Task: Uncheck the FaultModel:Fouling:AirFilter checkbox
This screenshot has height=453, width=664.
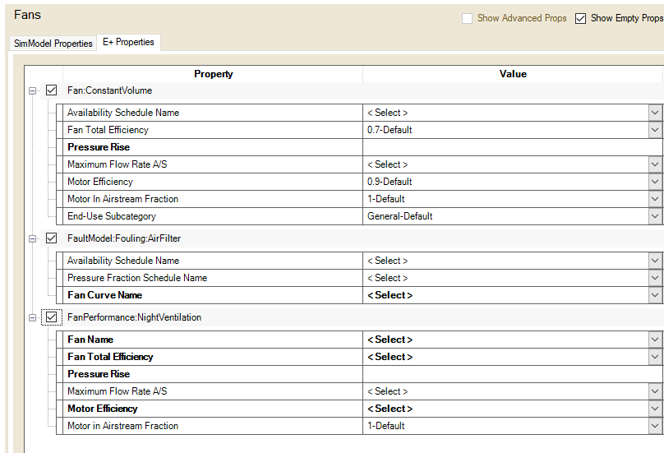Action: point(52,238)
